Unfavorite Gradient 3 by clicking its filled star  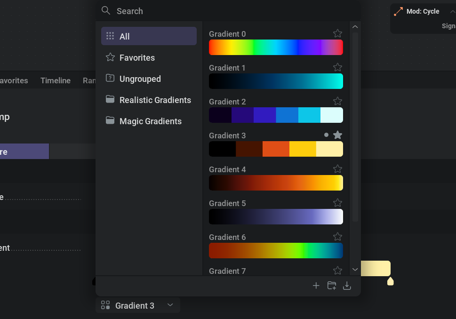tap(337, 135)
